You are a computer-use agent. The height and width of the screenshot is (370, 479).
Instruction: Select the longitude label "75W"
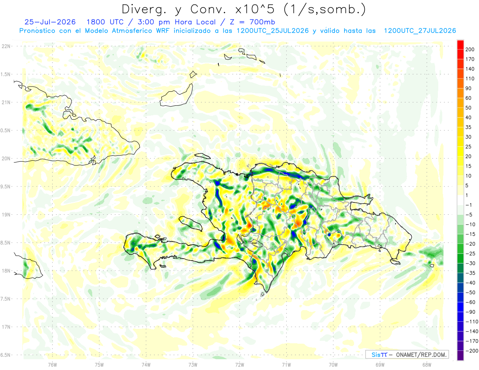click(99, 365)
